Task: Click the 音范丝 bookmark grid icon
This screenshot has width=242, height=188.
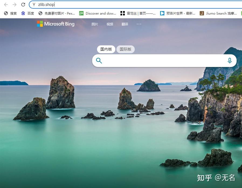Action: (122, 13)
